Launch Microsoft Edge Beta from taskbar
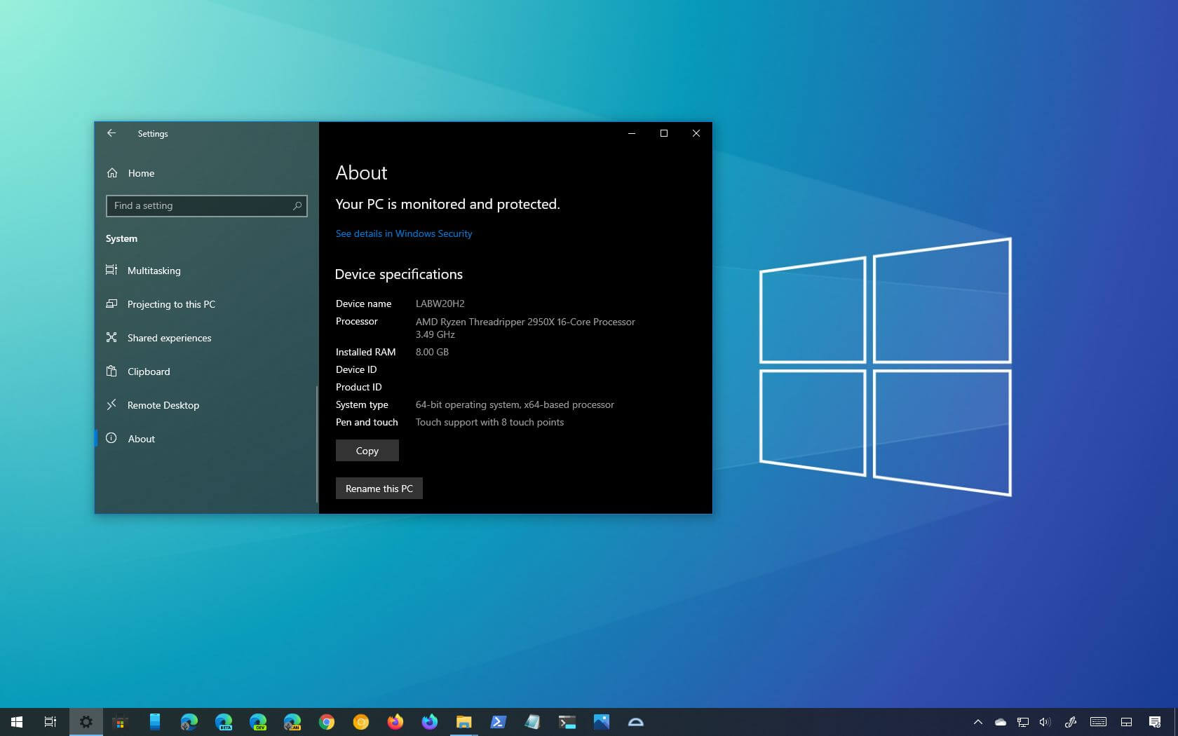Screen dimensions: 1178x736 tap(224, 722)
